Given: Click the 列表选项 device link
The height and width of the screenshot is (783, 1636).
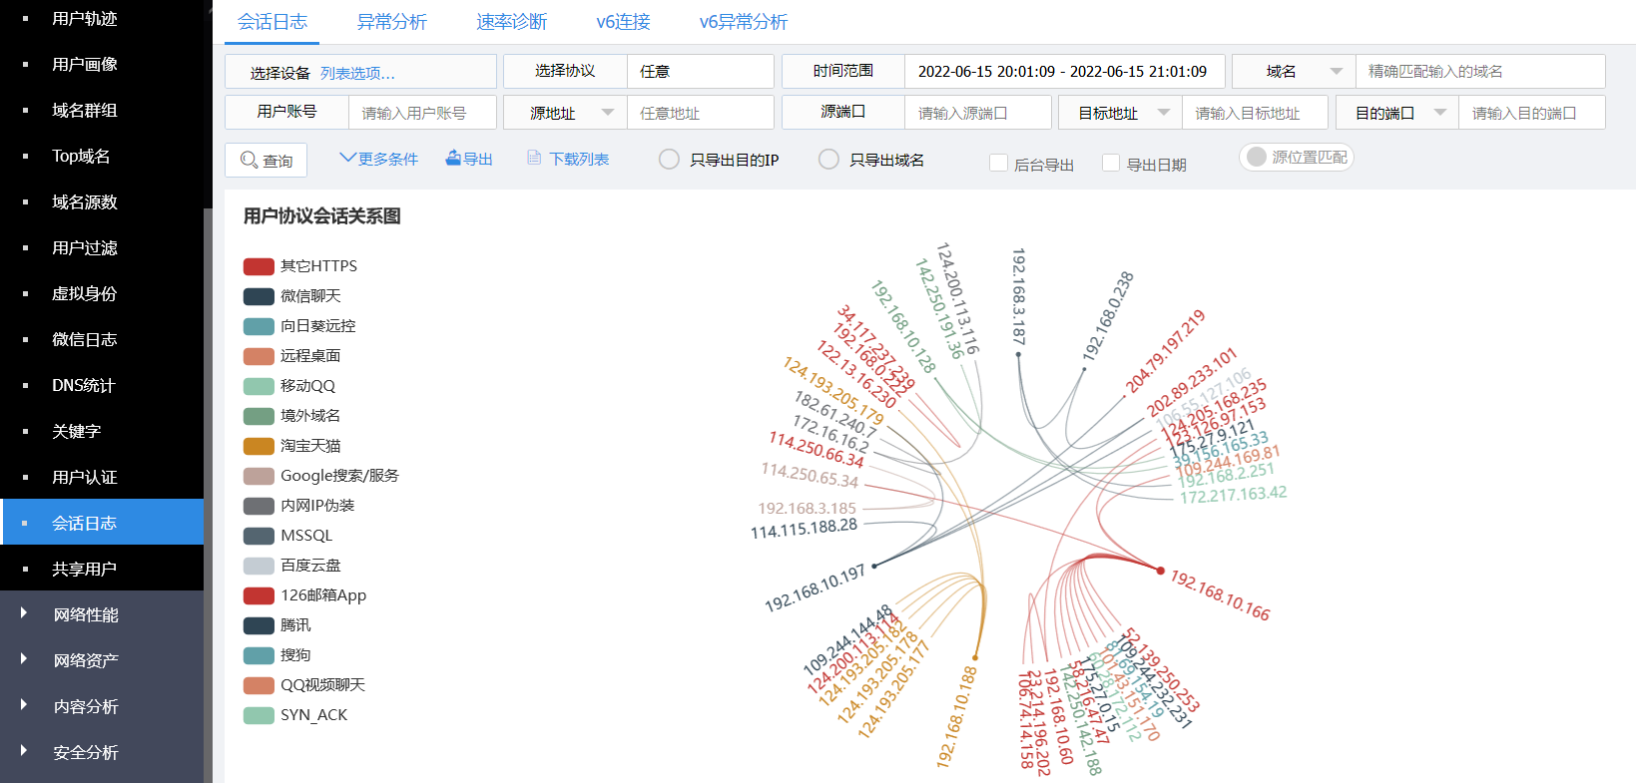Looking at the screenshot, I should click(357, 73).
